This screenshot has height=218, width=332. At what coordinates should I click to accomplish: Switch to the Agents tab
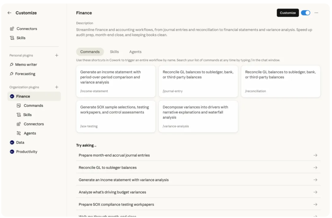(135, 52)
